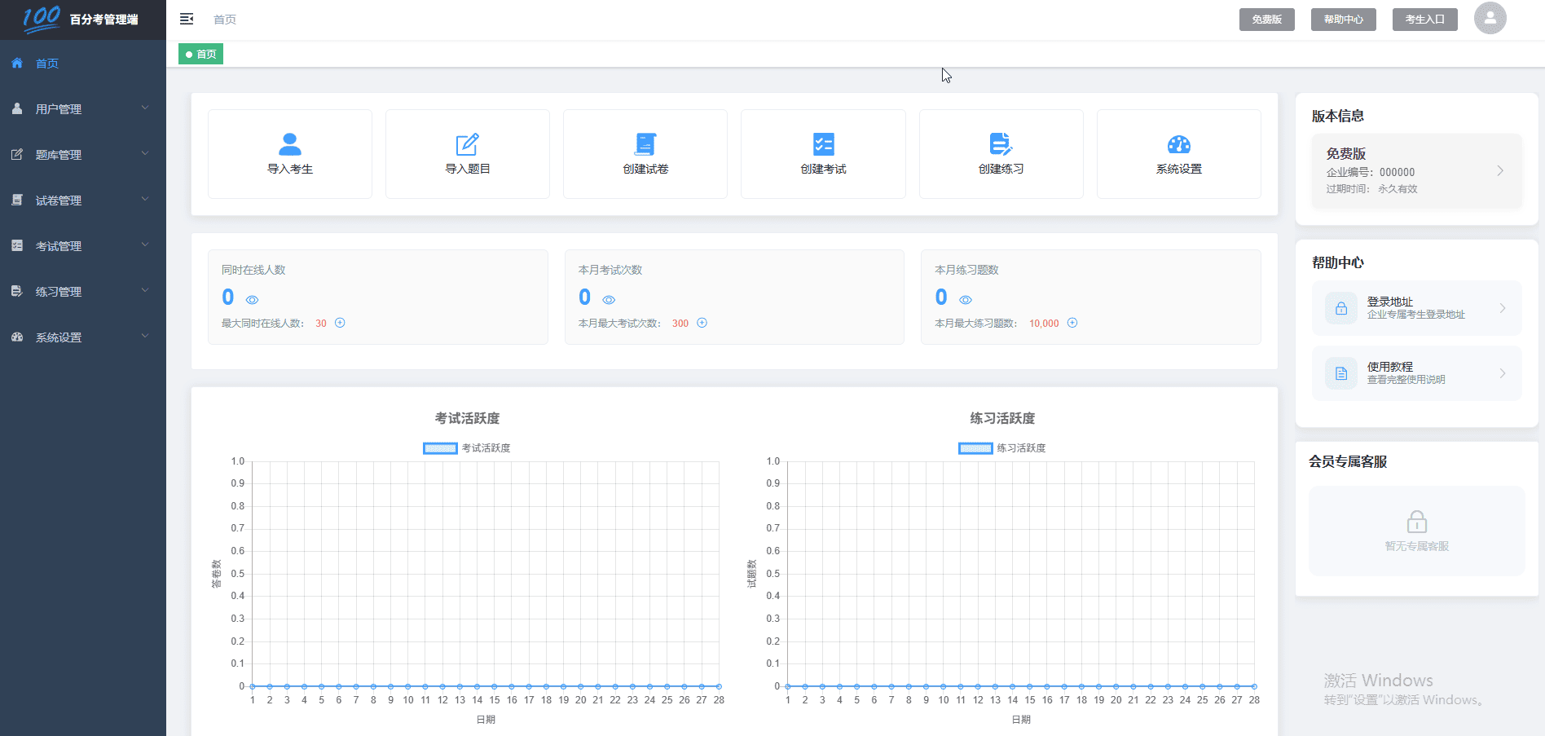
Task: Toggle the 考试活跃度 chart legend swatch
Action: click(x=440, y=448)
